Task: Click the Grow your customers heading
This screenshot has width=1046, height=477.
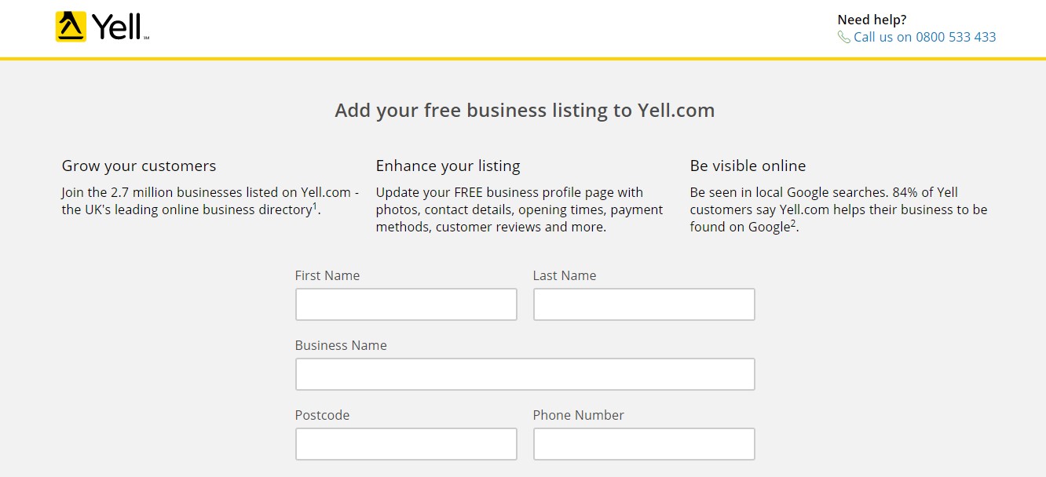Action: click(x=139, y=166)
